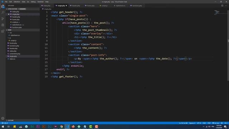Switch to the scripts.js editor tab
The image size is (229, 129).
click(104, 6)
